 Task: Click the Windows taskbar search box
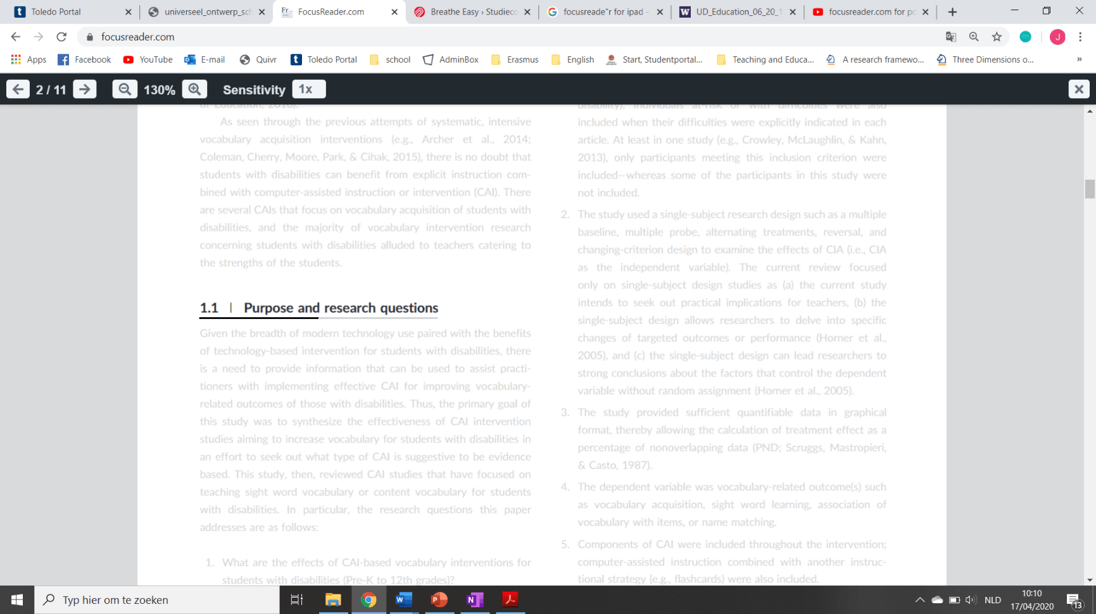point(157,599)
